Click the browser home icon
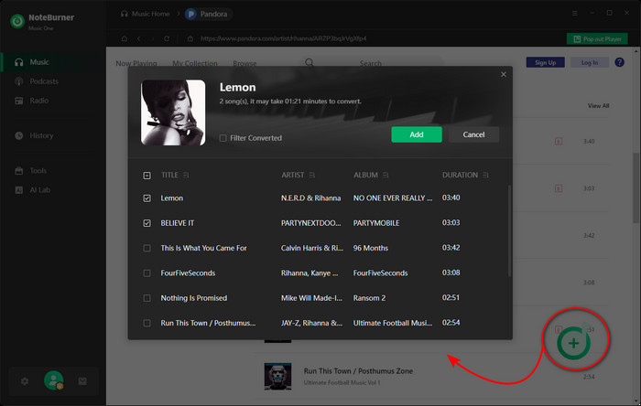 [125, 38]
